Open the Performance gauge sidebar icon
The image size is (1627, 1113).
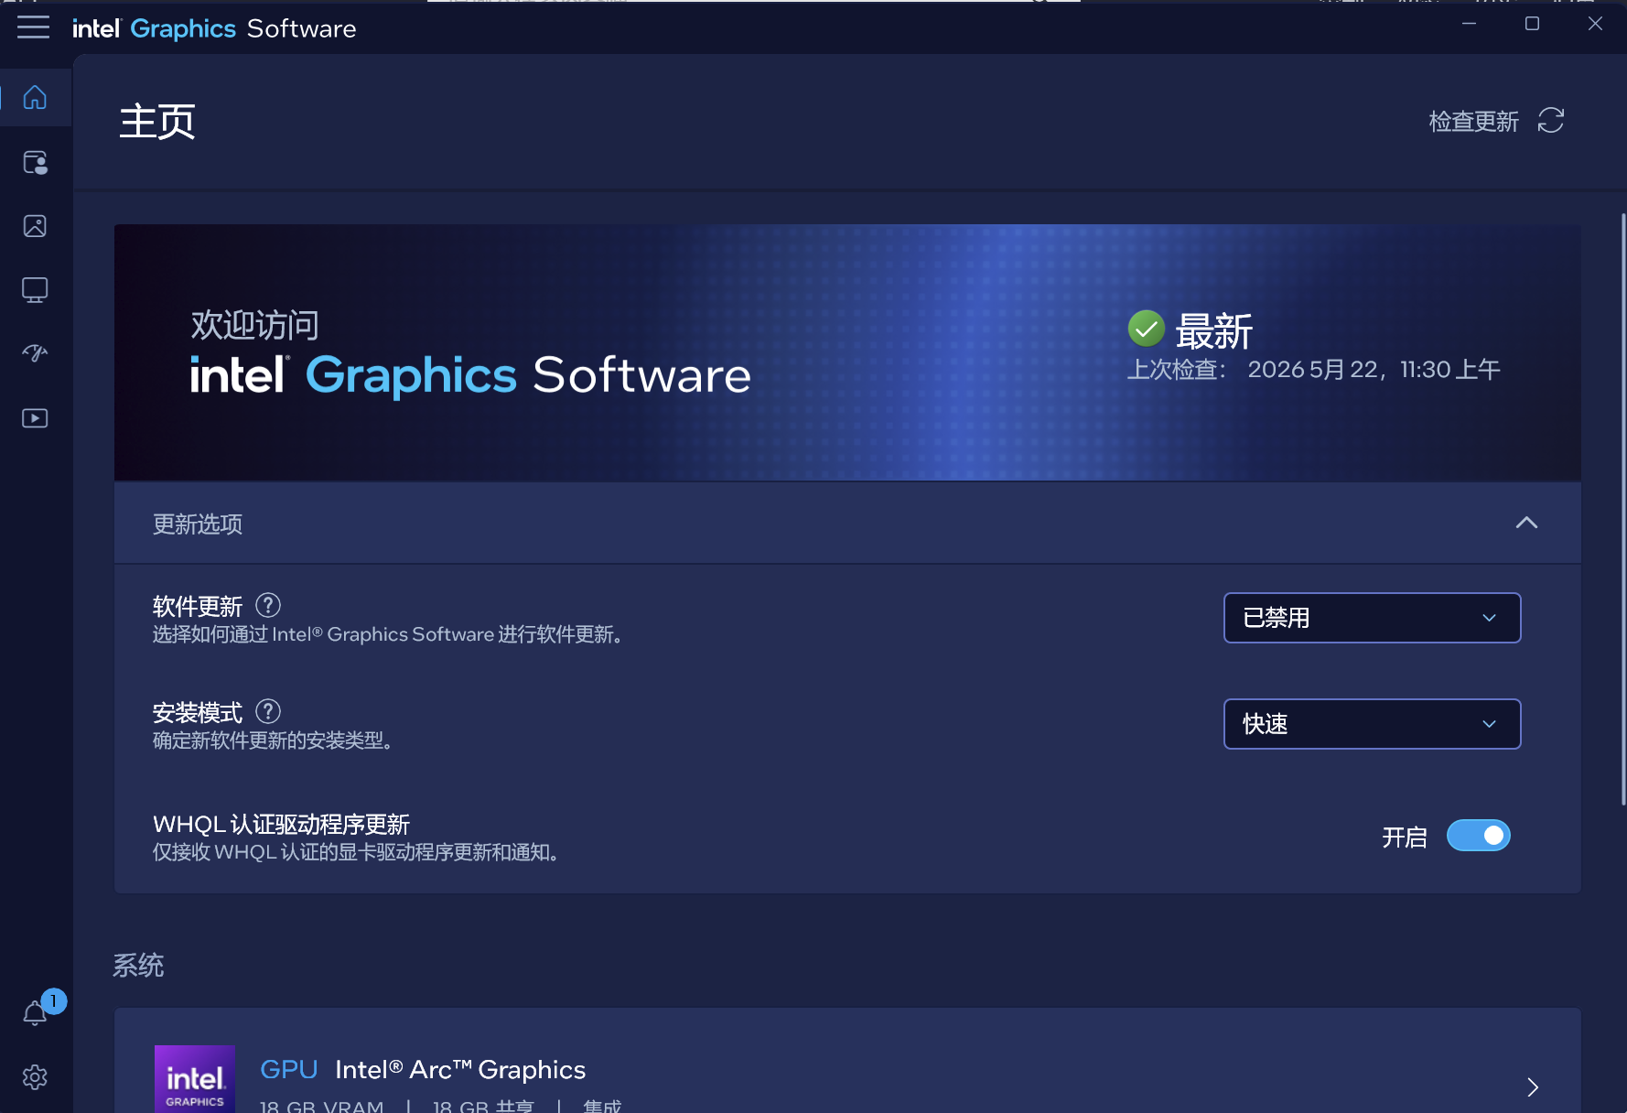pyautogui.click(x=35, y=353)
